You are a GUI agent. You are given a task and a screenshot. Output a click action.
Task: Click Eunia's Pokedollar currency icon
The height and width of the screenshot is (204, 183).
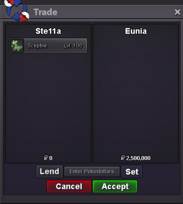click(123, 158)
